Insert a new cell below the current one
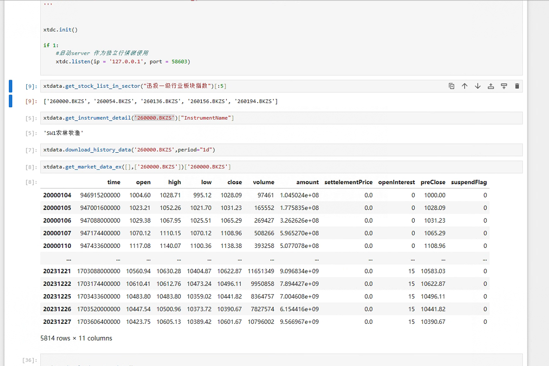This screenshot has height=366, width=549. (x=504, y=86)
